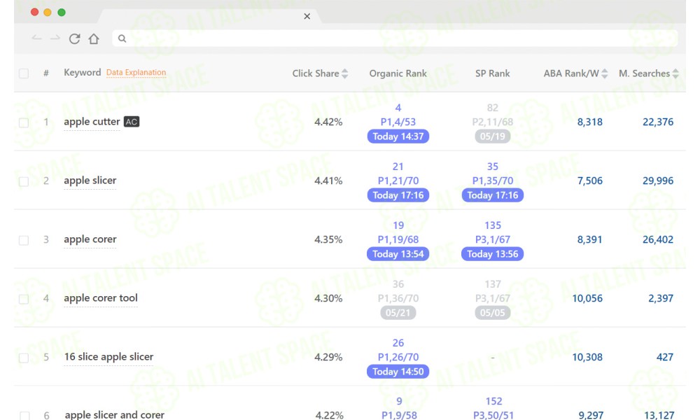Screen dimensions: 700x420
Task: Click the 4.41% click share value
Action: tap(328, 181)
